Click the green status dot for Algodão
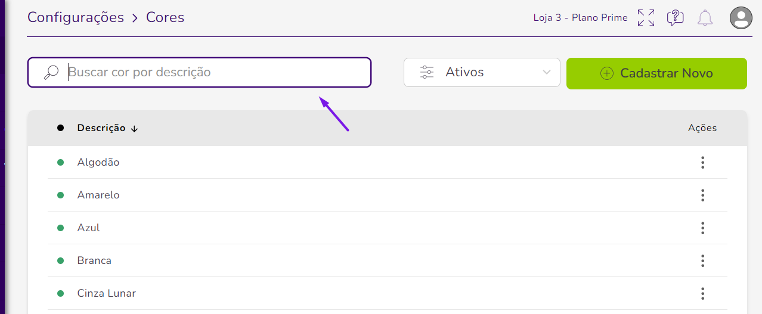This screenshot has width=762, height=314. click(60, 162)
